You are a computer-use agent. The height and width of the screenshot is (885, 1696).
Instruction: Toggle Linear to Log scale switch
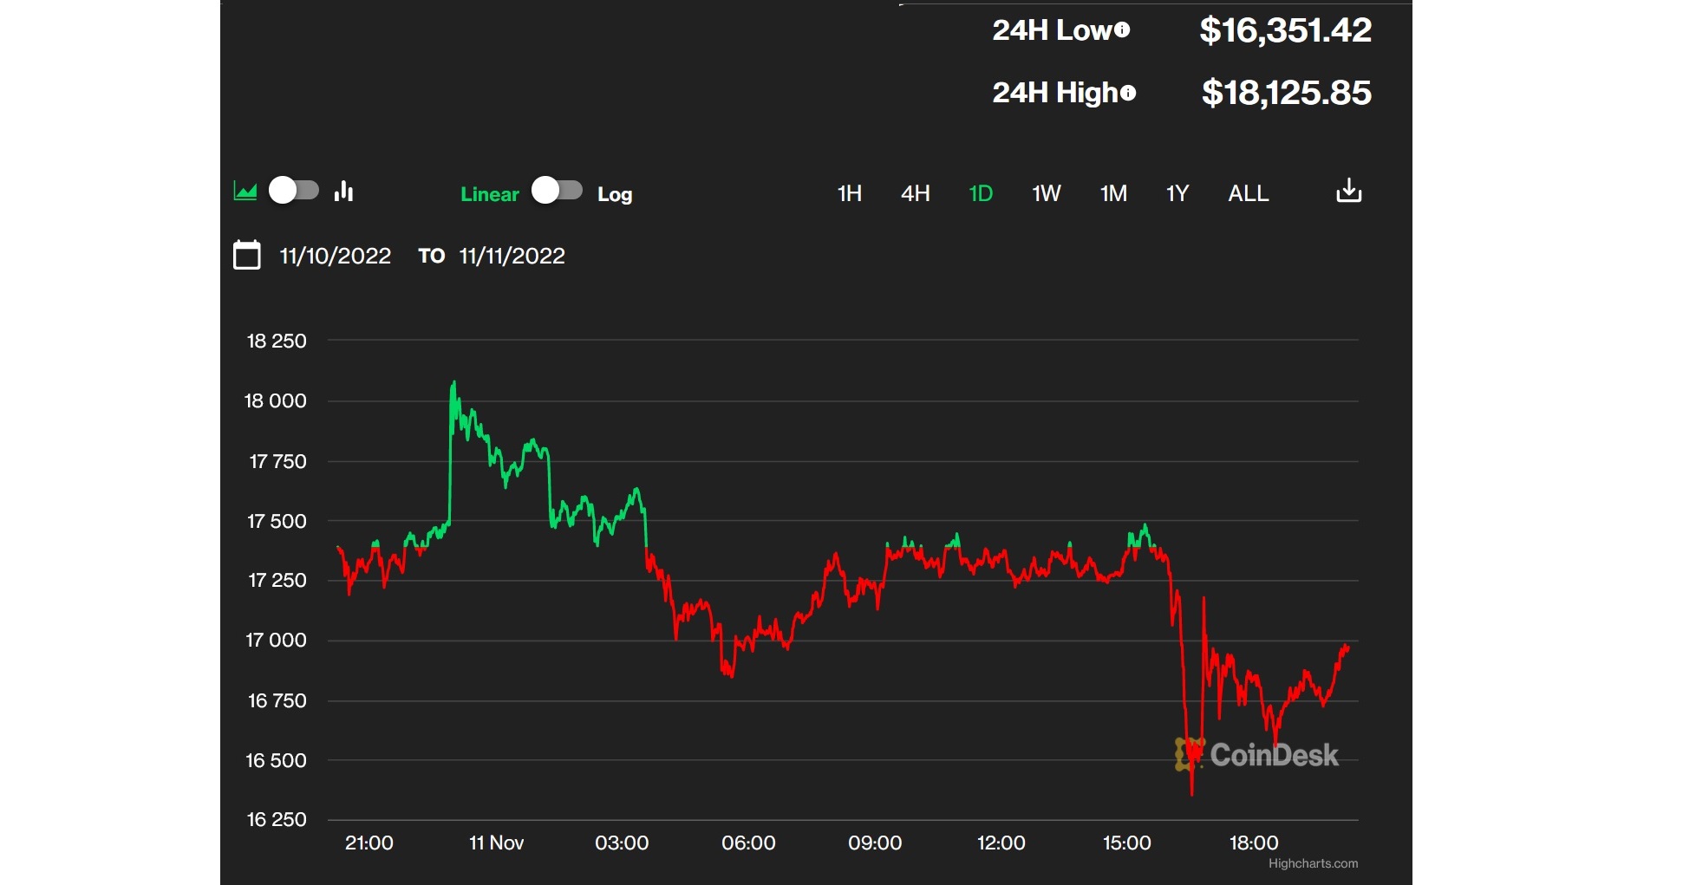[557, 190]
